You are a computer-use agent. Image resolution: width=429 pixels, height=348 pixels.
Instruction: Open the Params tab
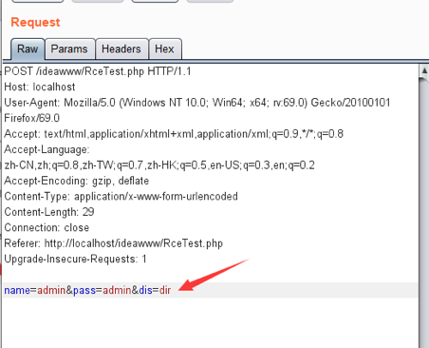coord(69,48)
